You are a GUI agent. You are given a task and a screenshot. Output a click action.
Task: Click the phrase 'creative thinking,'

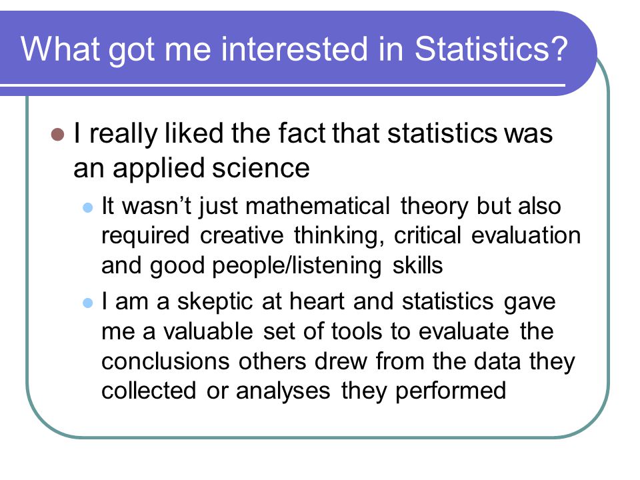click(x=292, y=237)
